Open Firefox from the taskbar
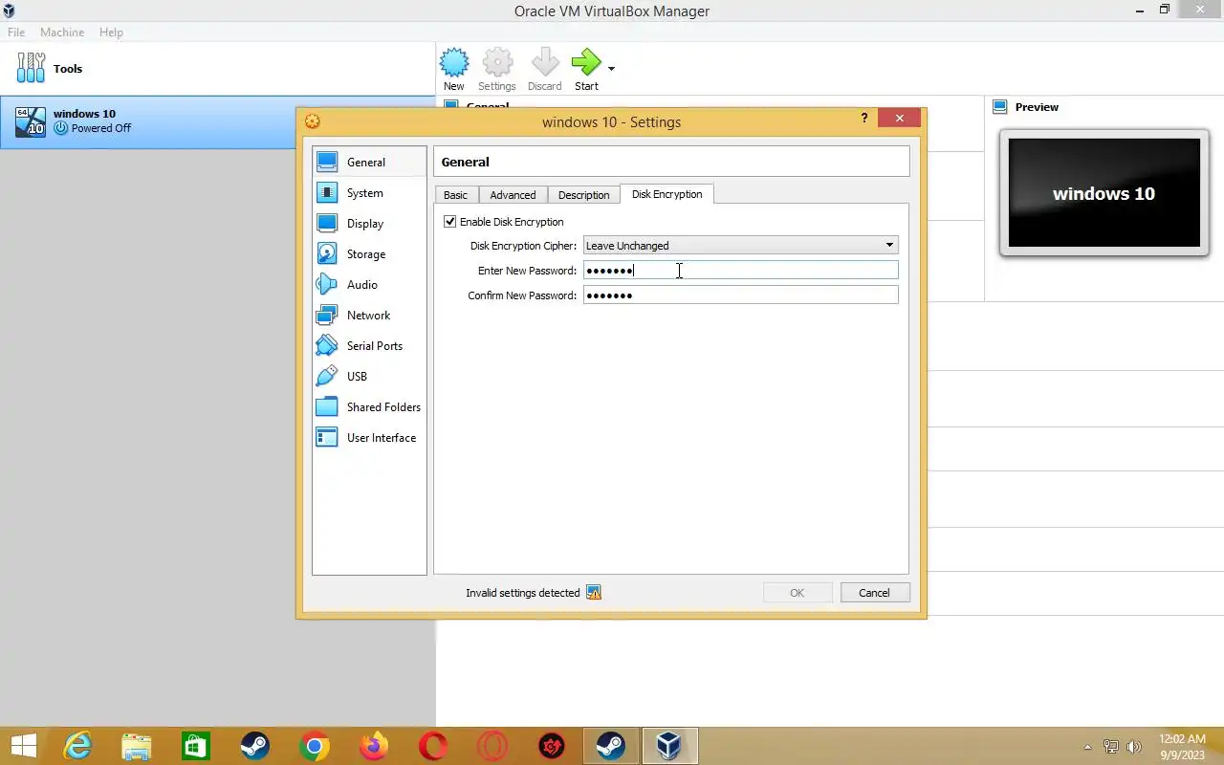Image resolution: width=1224 pixels, height=765 pixels. pos(374,746)
